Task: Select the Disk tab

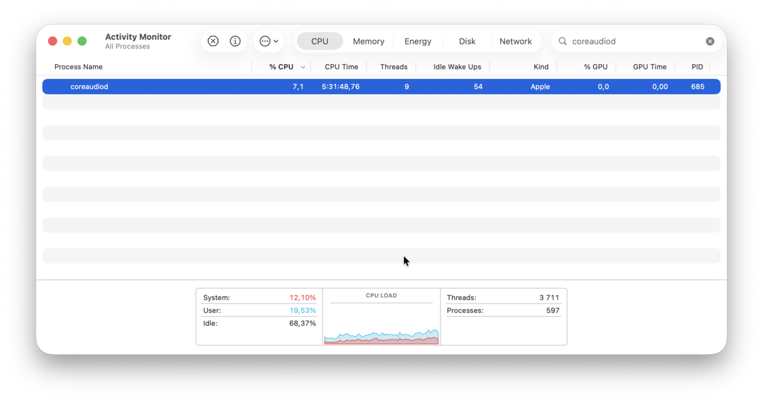Action: tap(467, 41)
